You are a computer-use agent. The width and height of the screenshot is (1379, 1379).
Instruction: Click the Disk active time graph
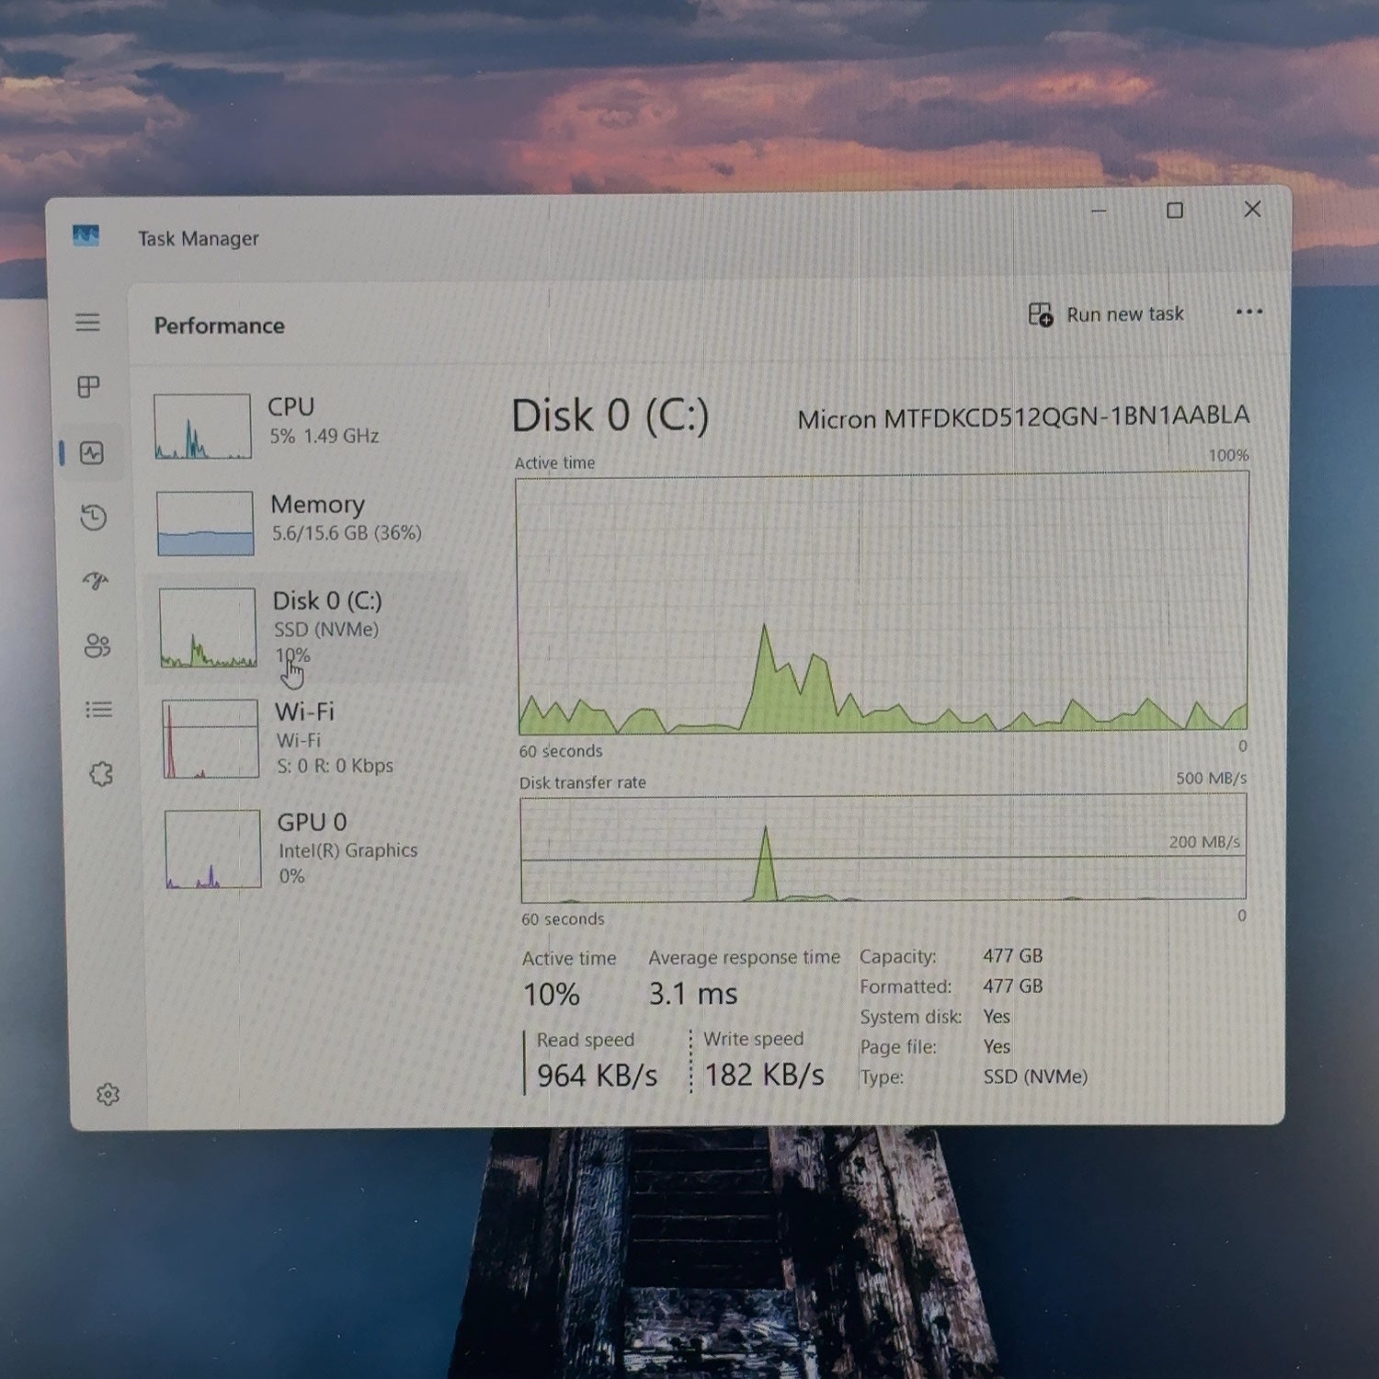(x=883, y=603)
